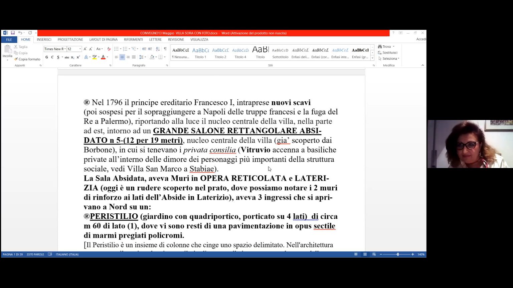
Task: Apply Titolo 1 style
Action: click(200, 53)
